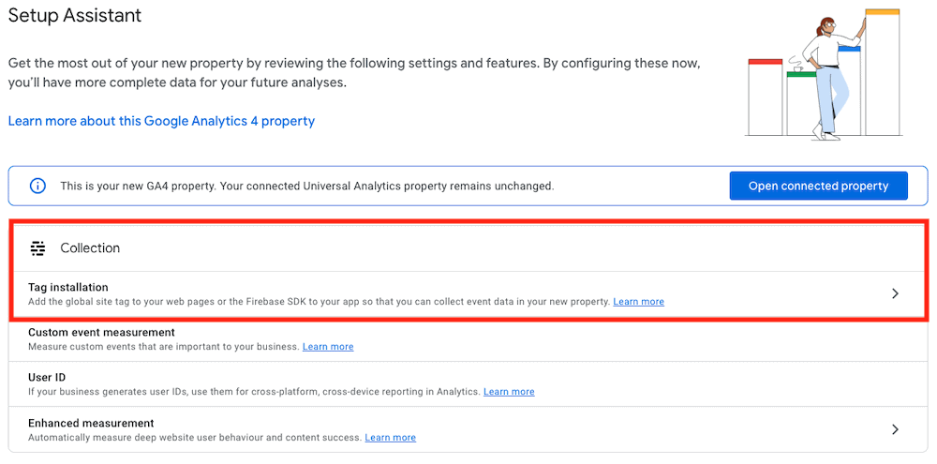Click the Collection section heading
Viewport: 937px width, 464px height.
click(x=90, y=248)
